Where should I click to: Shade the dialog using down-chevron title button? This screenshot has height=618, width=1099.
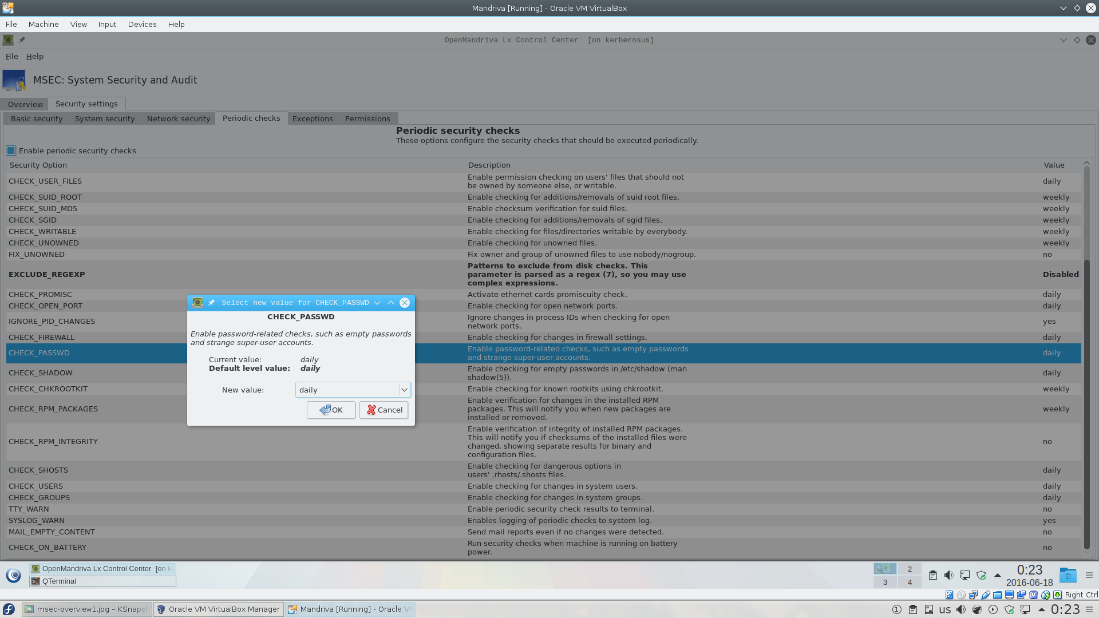[x=377, y=303]
